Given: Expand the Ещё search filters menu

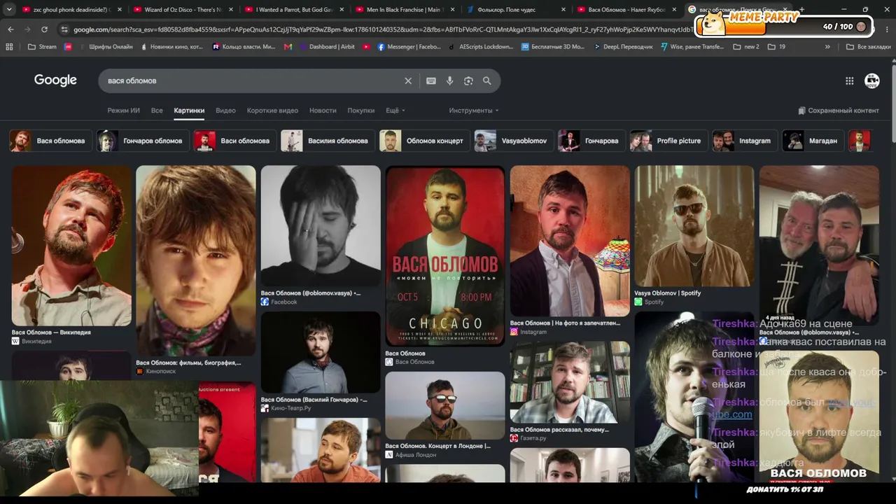Looking at the screenshot, I should (x=395, y=111).
